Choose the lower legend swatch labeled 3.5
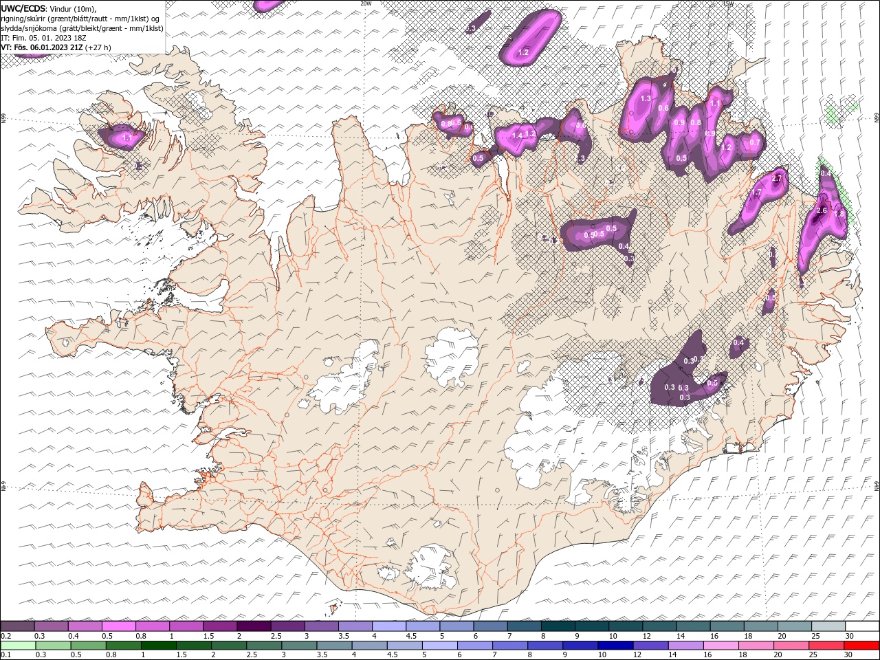 click(334, 646)
